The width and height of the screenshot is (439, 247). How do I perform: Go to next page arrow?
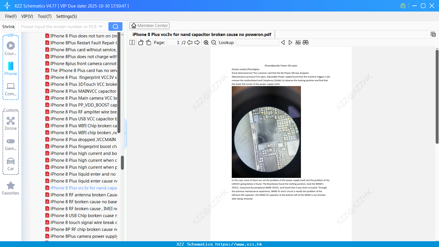[x=197, y=43]
